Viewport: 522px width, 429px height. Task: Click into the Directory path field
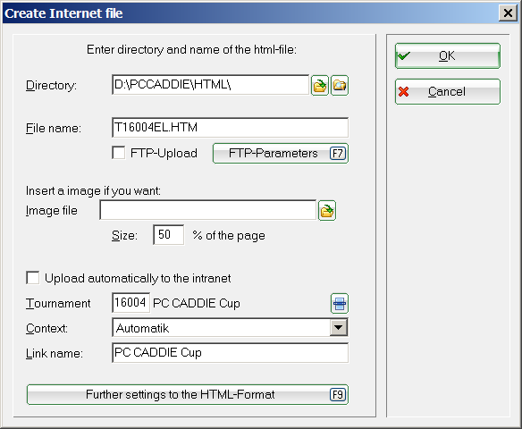point(210,85)
